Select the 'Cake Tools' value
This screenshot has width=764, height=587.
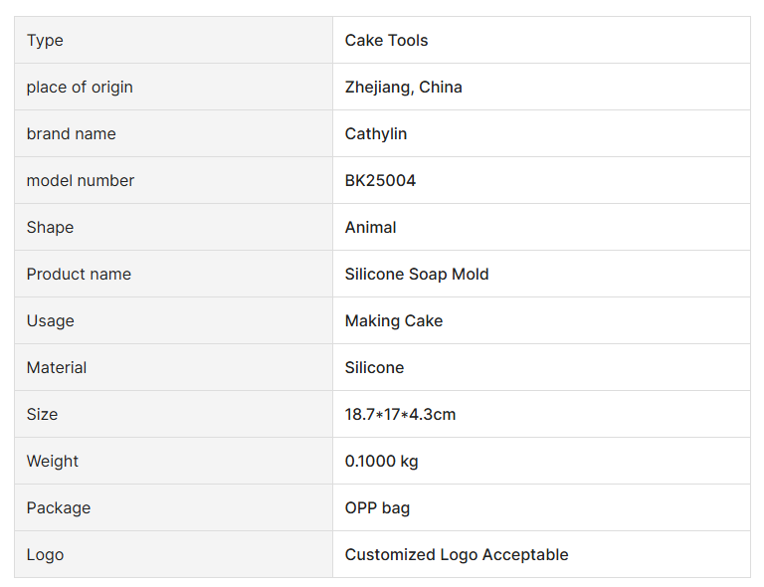point(386,41)
